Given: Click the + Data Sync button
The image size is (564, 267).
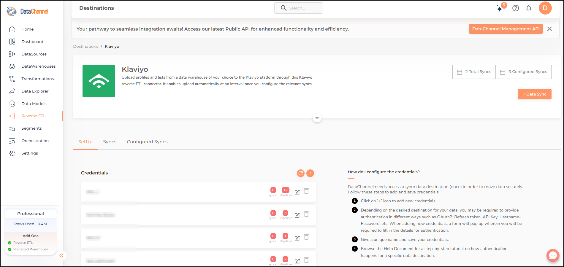Looking at the screenshot, I should click(535, 94).
